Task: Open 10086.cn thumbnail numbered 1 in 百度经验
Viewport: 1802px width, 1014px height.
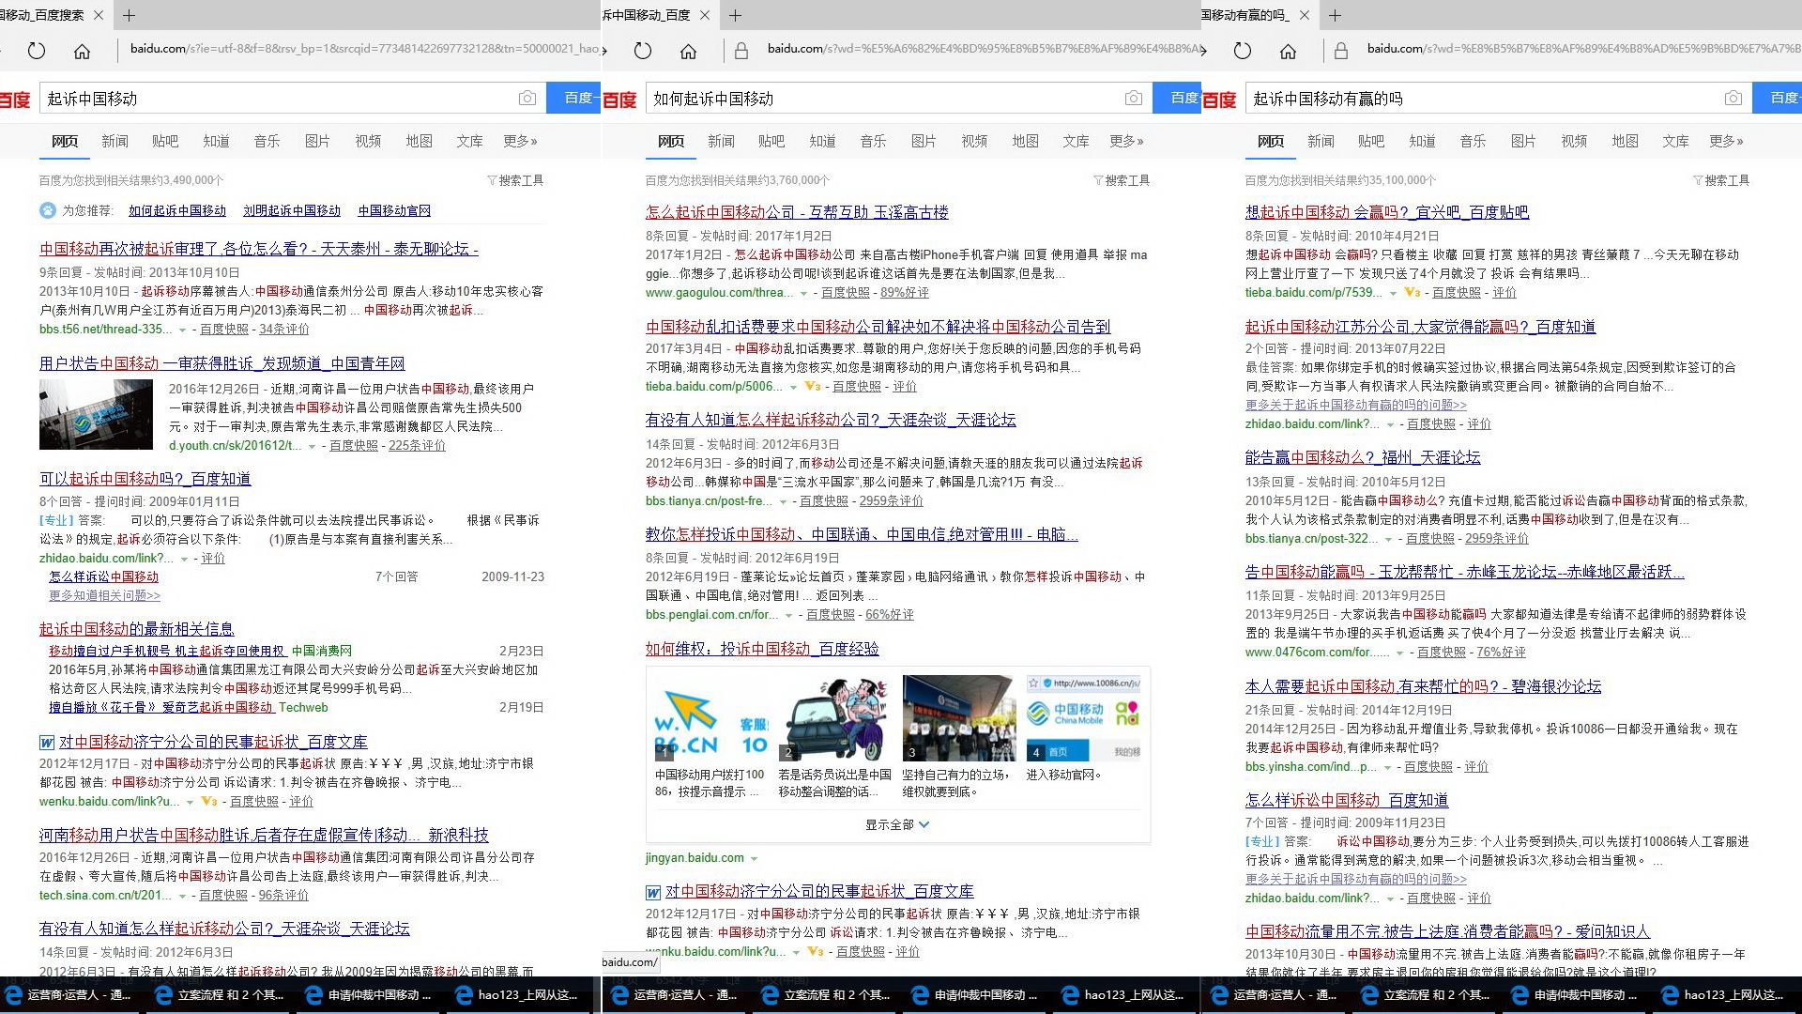Action: coord(710,718)
